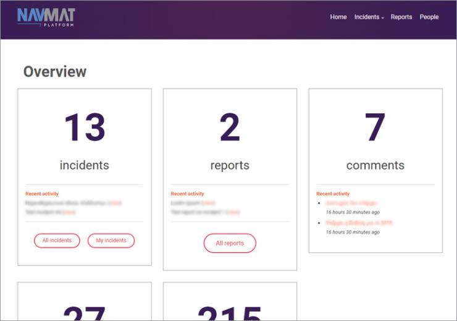Click Recent activity label in reports card
The image size is (457, 321).
pyautogui.click(x=187, y=194)
